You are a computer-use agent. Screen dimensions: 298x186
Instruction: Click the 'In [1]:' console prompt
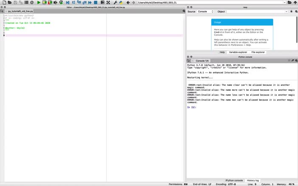click(x=191, y=107)
